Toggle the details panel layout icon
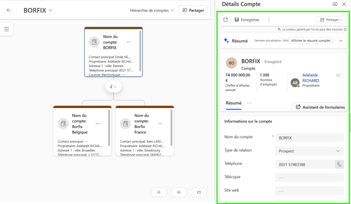 click(x=335, y=4)
